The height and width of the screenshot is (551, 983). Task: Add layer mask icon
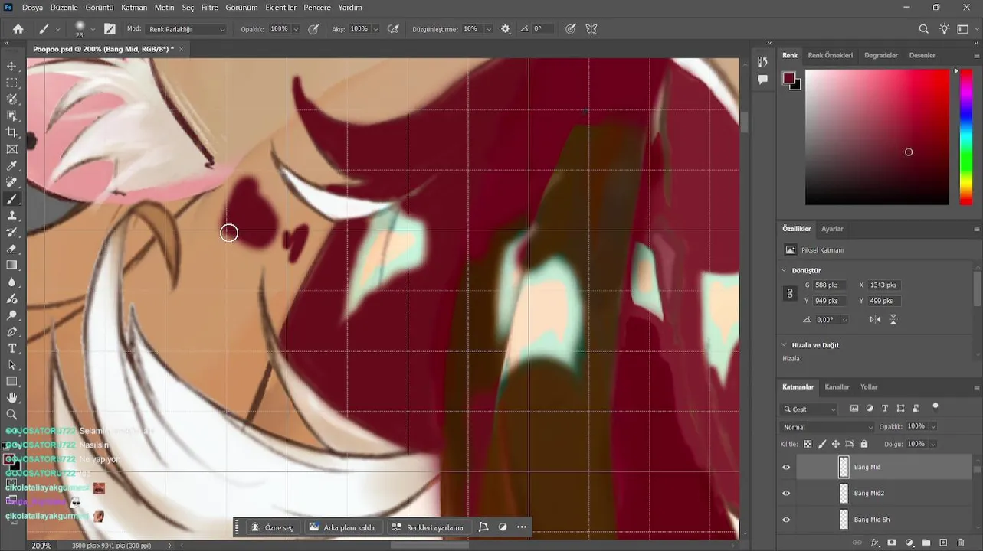(891, 543)
